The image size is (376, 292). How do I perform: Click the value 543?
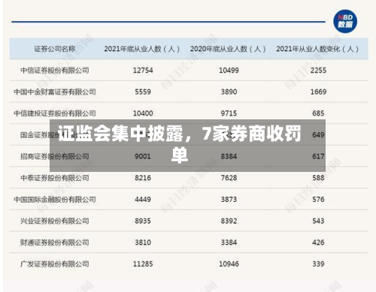[318, 221]
